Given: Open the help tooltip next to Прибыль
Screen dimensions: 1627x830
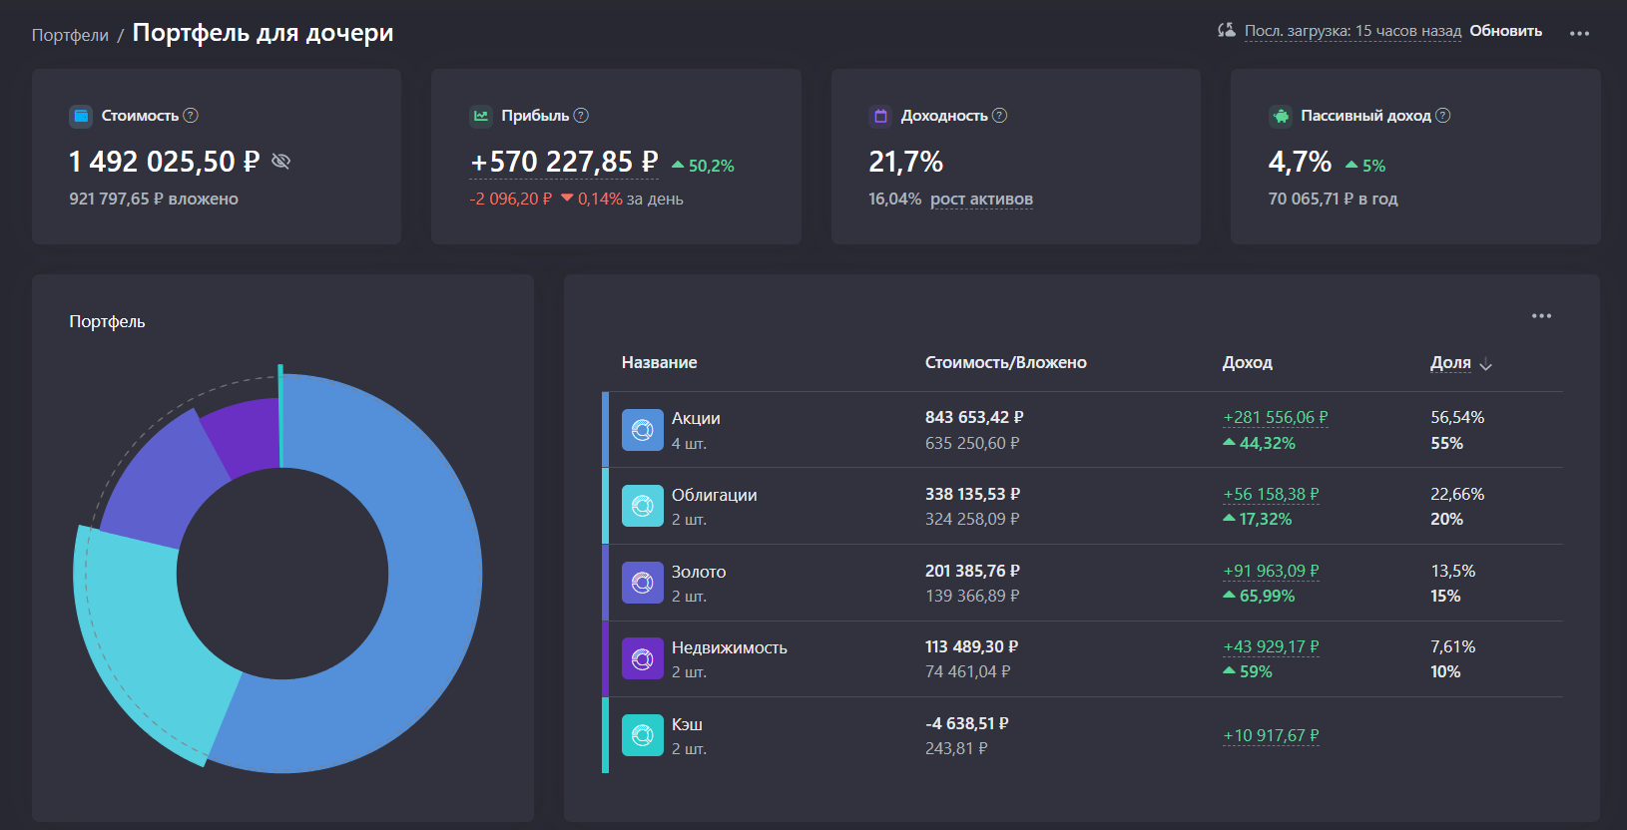Looking at the screenshot, I should pos(581,116).
